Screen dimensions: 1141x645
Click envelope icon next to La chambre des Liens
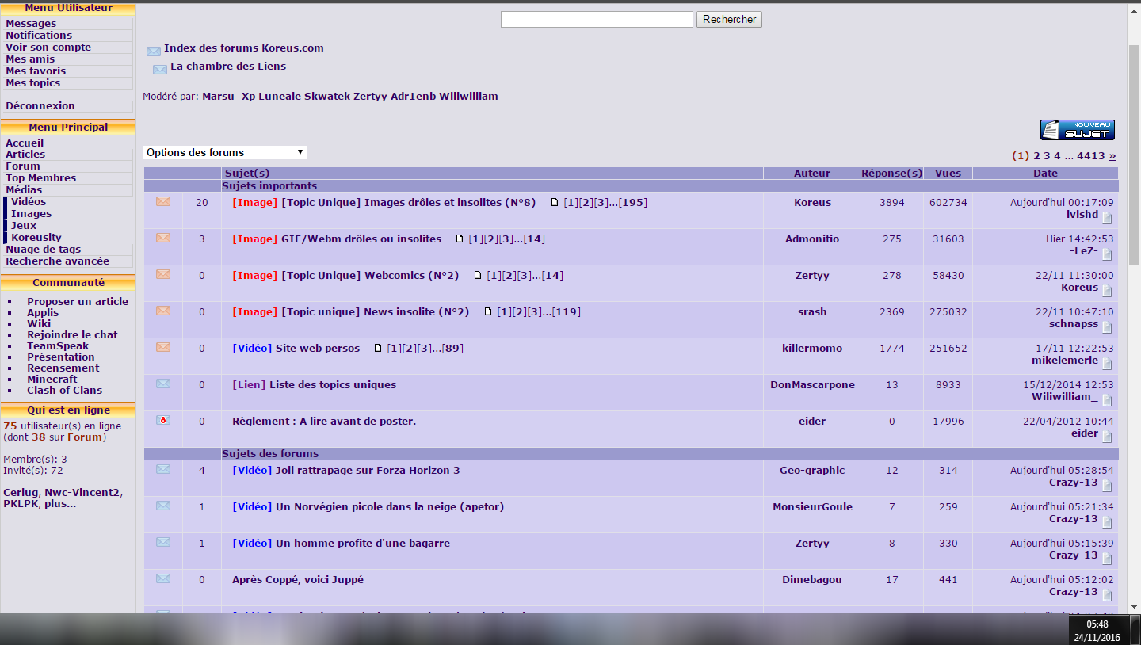tap(160, 69)
